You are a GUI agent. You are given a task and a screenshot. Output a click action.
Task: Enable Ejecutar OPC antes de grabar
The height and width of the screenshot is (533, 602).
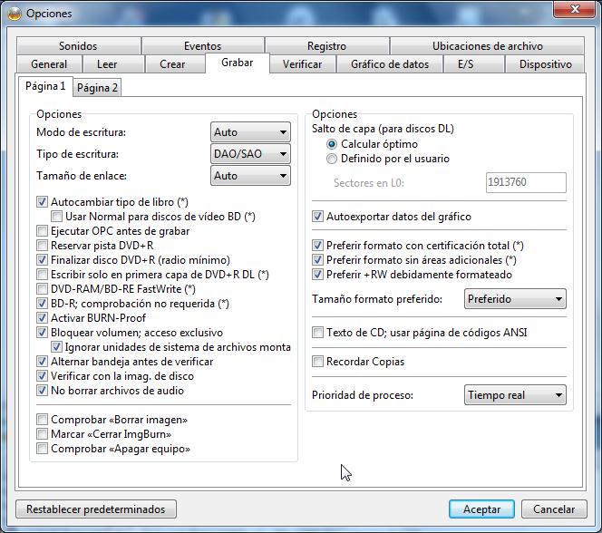[42, 231]
